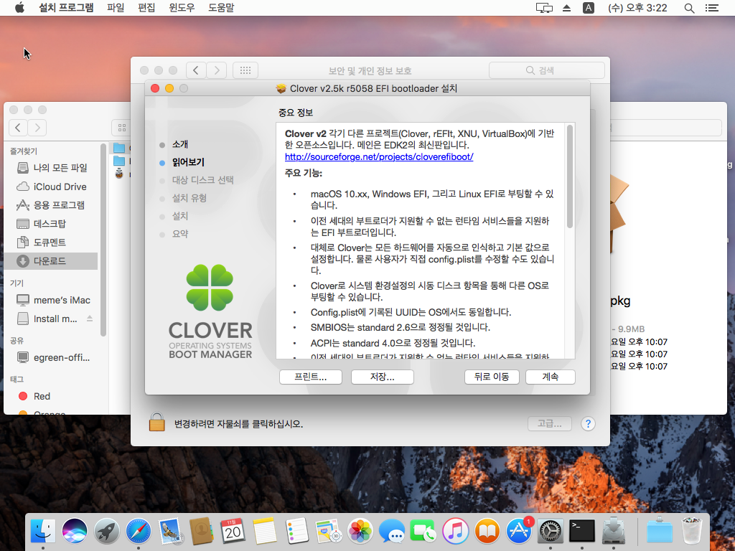Image resolution: width=735 pixels, height=551 pixels.
Task: Open the 도움말 menu
Action: [221, 7]
